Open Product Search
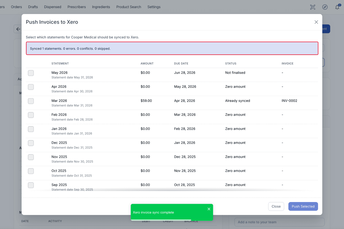Image resolution: width=344 pixels, height=229 pixels. [x=129, y=7]
